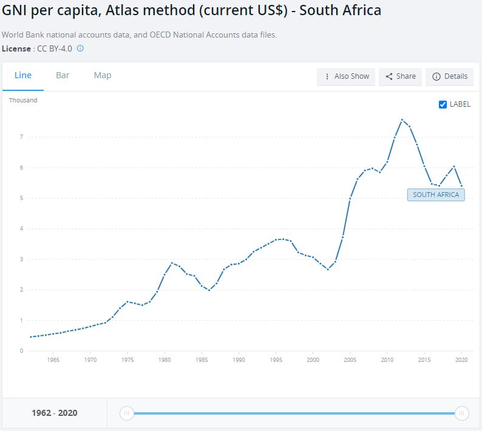Click the 1986 trough data point
The image size is (482, 431).
[209, 290]
